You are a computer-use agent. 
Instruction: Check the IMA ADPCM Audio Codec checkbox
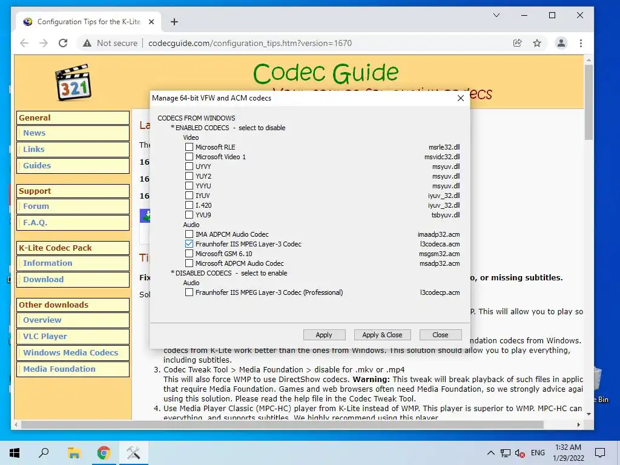pyautogui.click(x=189, y=234)
